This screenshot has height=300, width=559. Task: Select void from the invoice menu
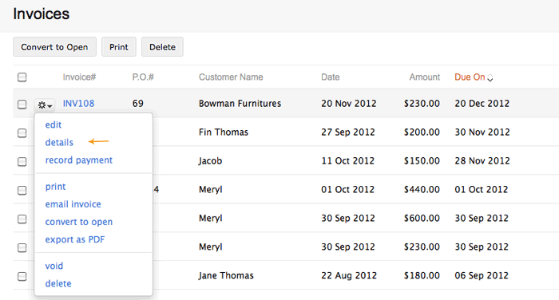point(54,266)
